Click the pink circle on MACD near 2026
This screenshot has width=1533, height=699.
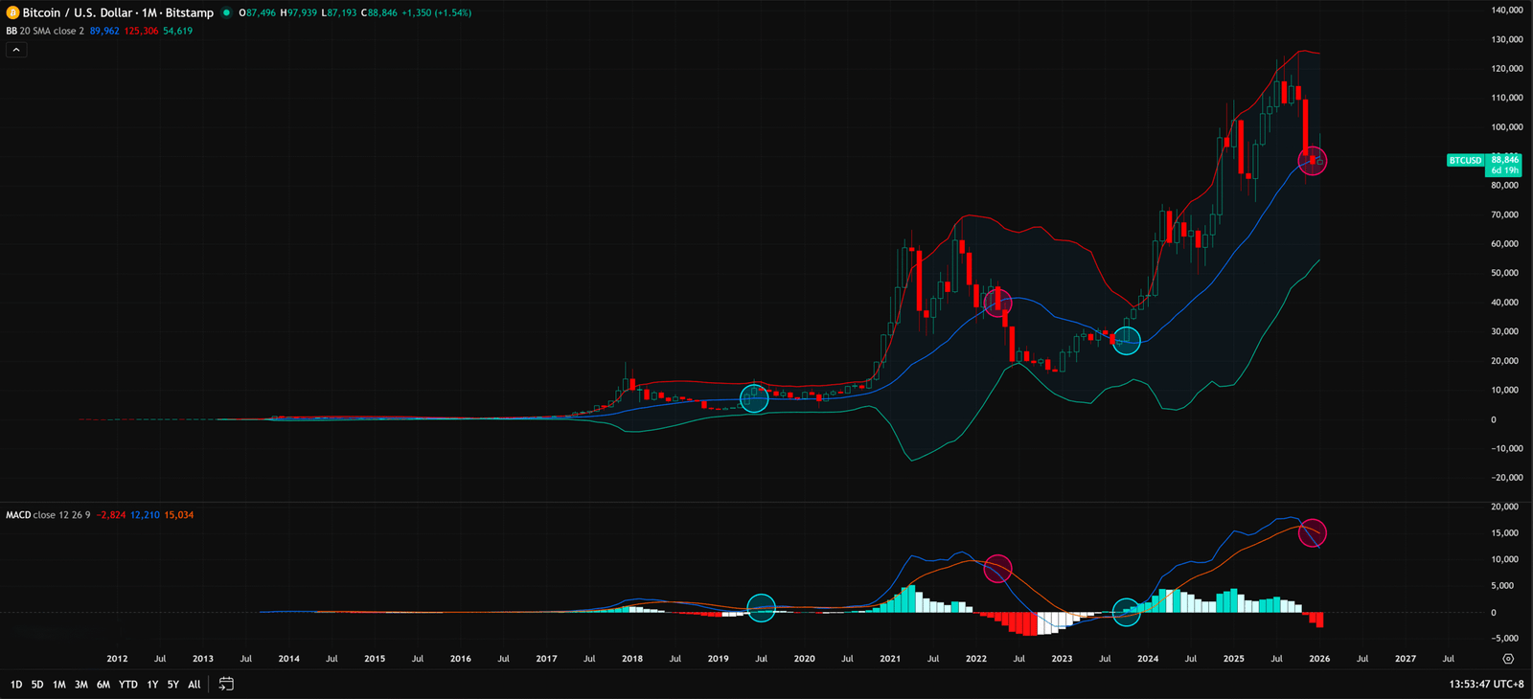click(1313, 532)
